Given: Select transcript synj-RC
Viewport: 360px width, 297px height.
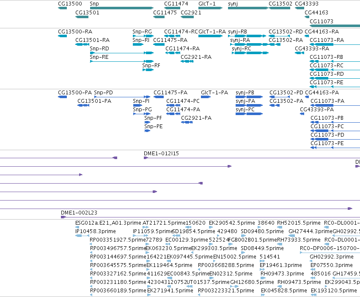Looking at the screenshot, I should pyautogui.click(x=250, y=53).
